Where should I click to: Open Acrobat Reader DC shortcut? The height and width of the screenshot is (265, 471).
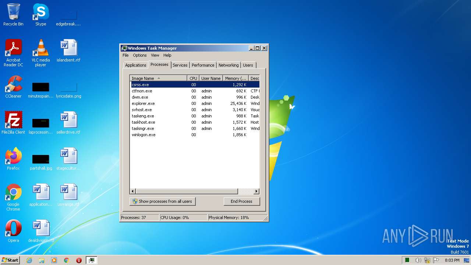click(13, 53)
